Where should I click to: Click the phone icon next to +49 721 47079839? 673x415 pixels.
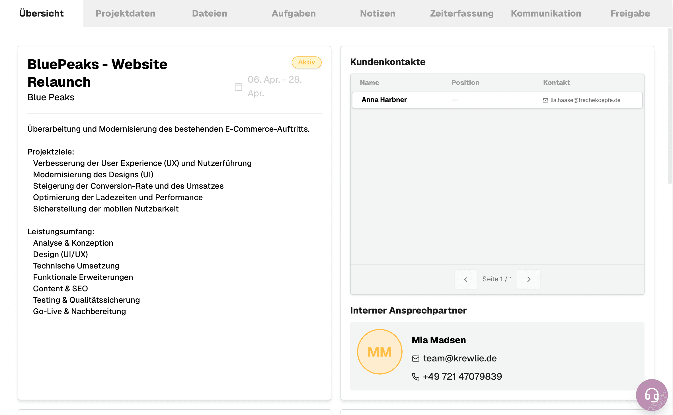416,377
